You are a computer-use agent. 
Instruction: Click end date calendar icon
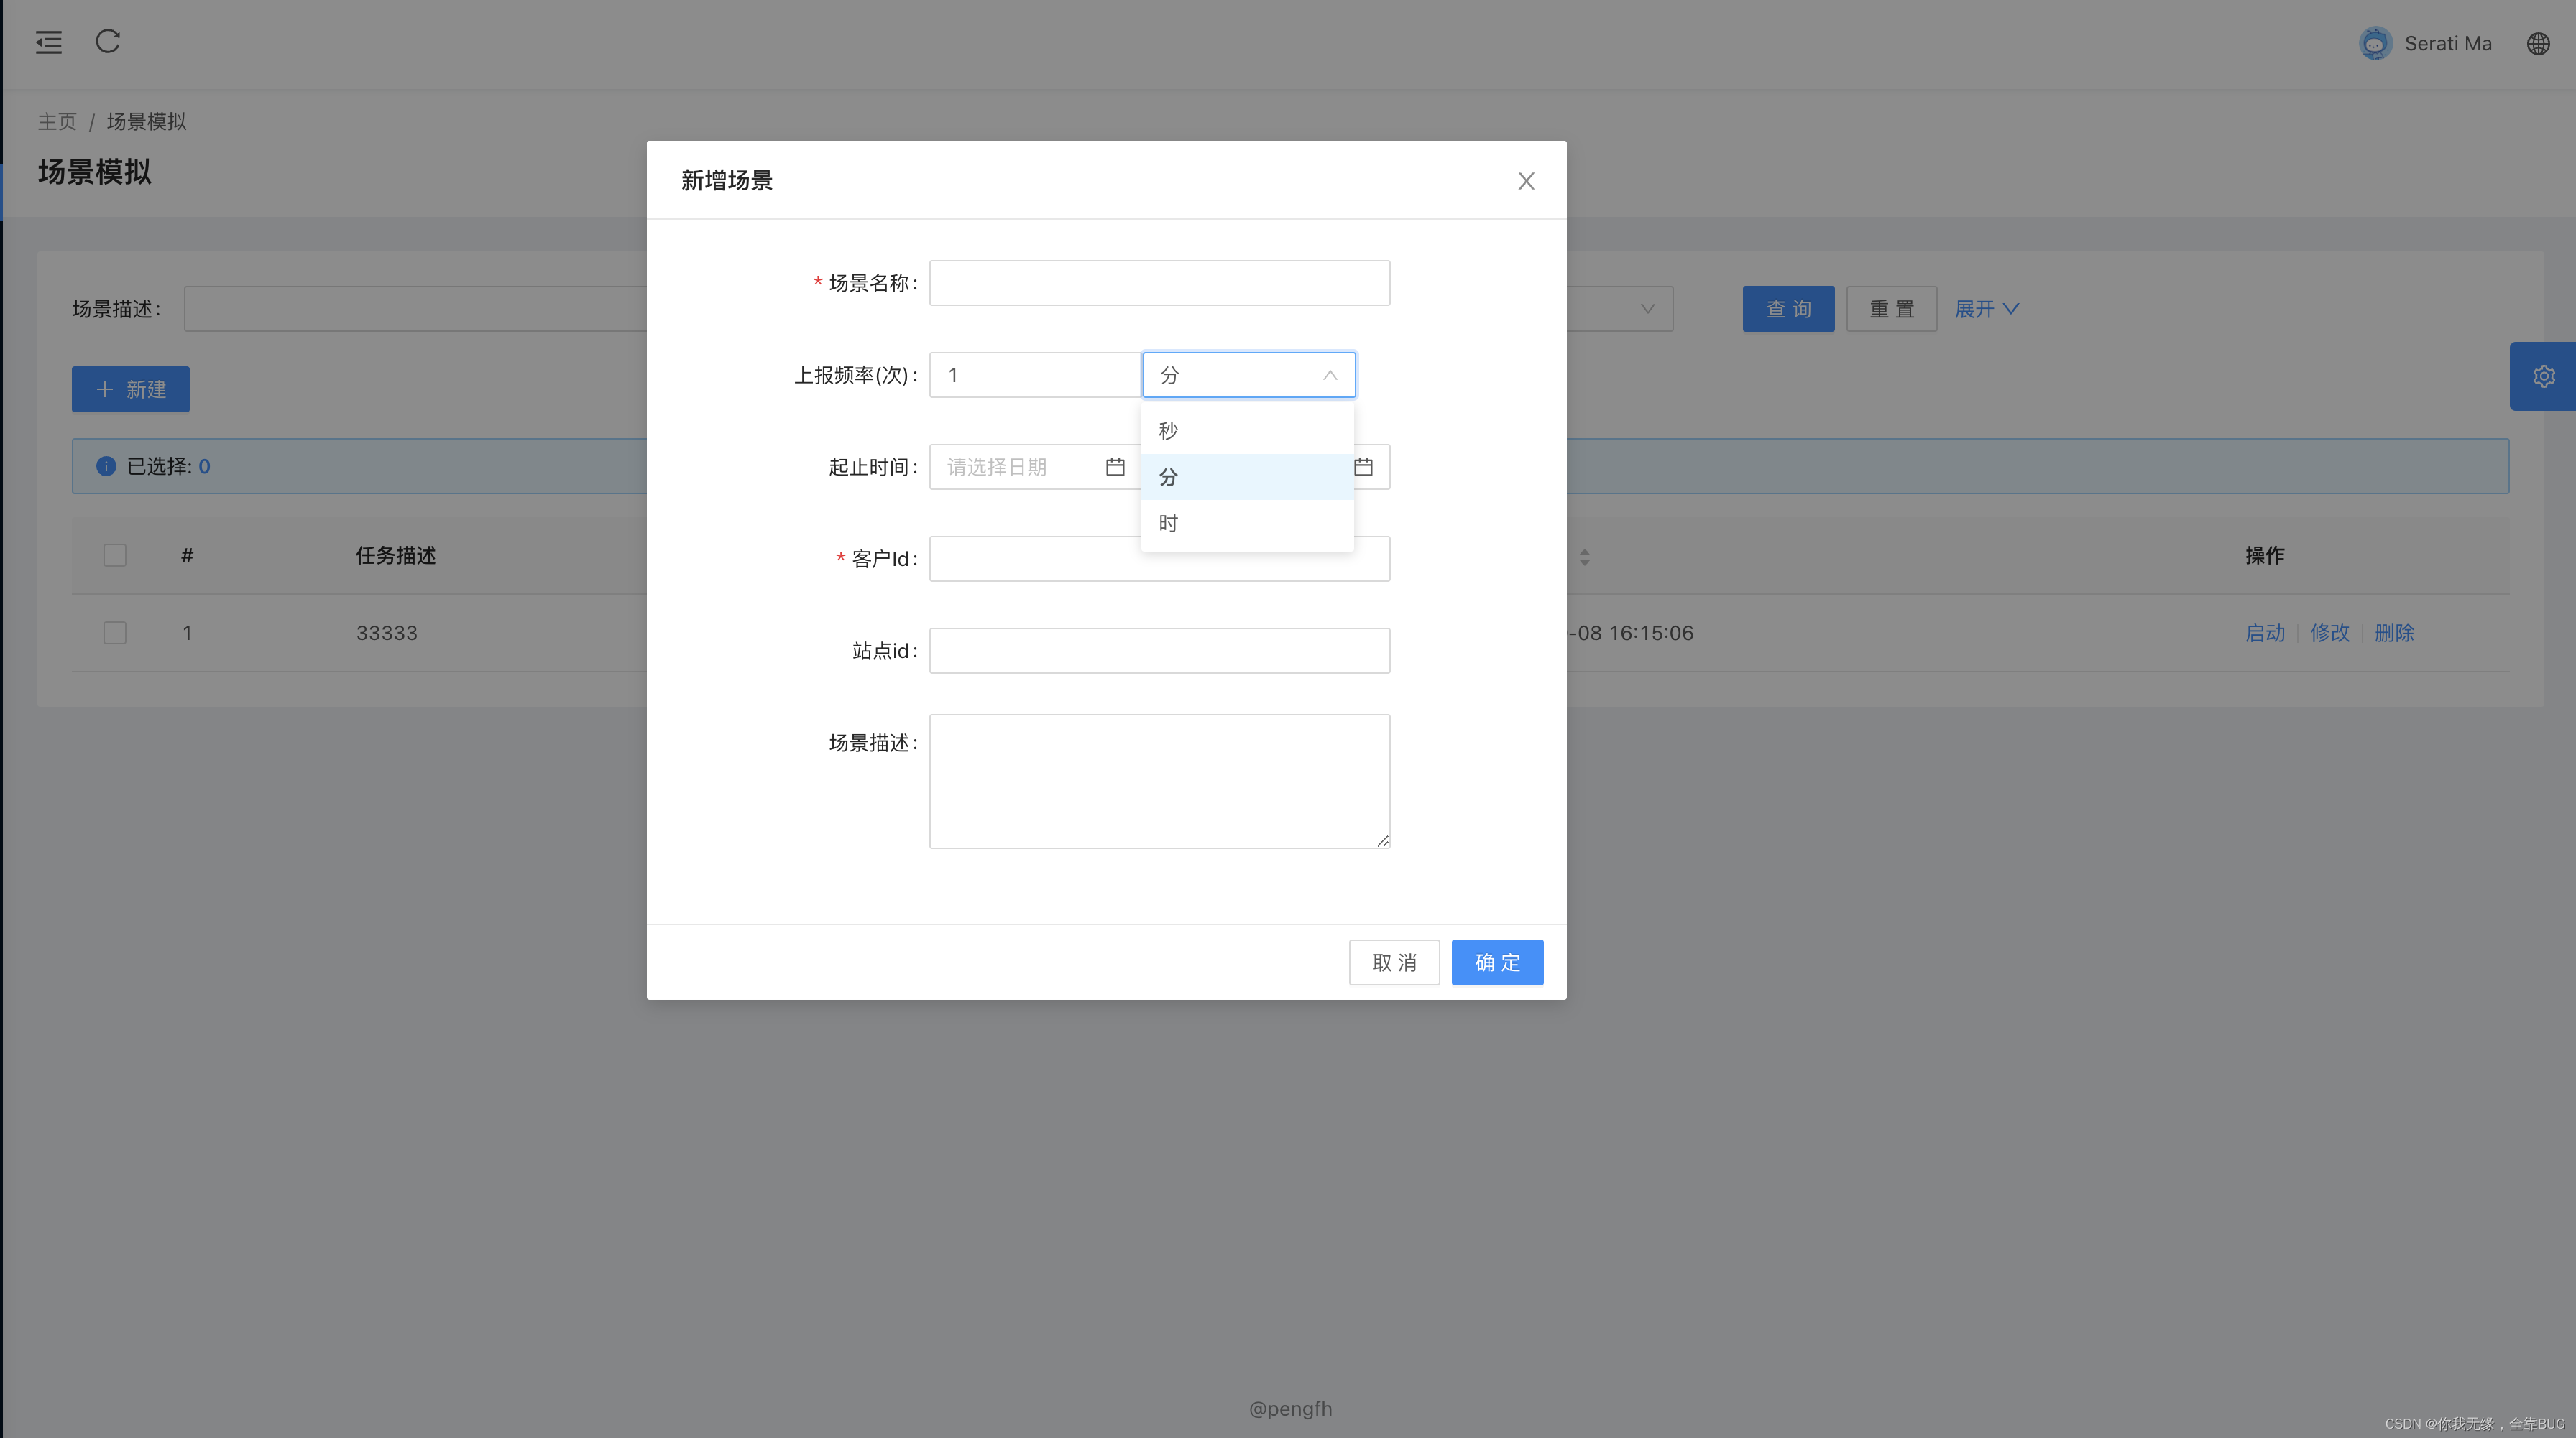(x=1363, y=467)
